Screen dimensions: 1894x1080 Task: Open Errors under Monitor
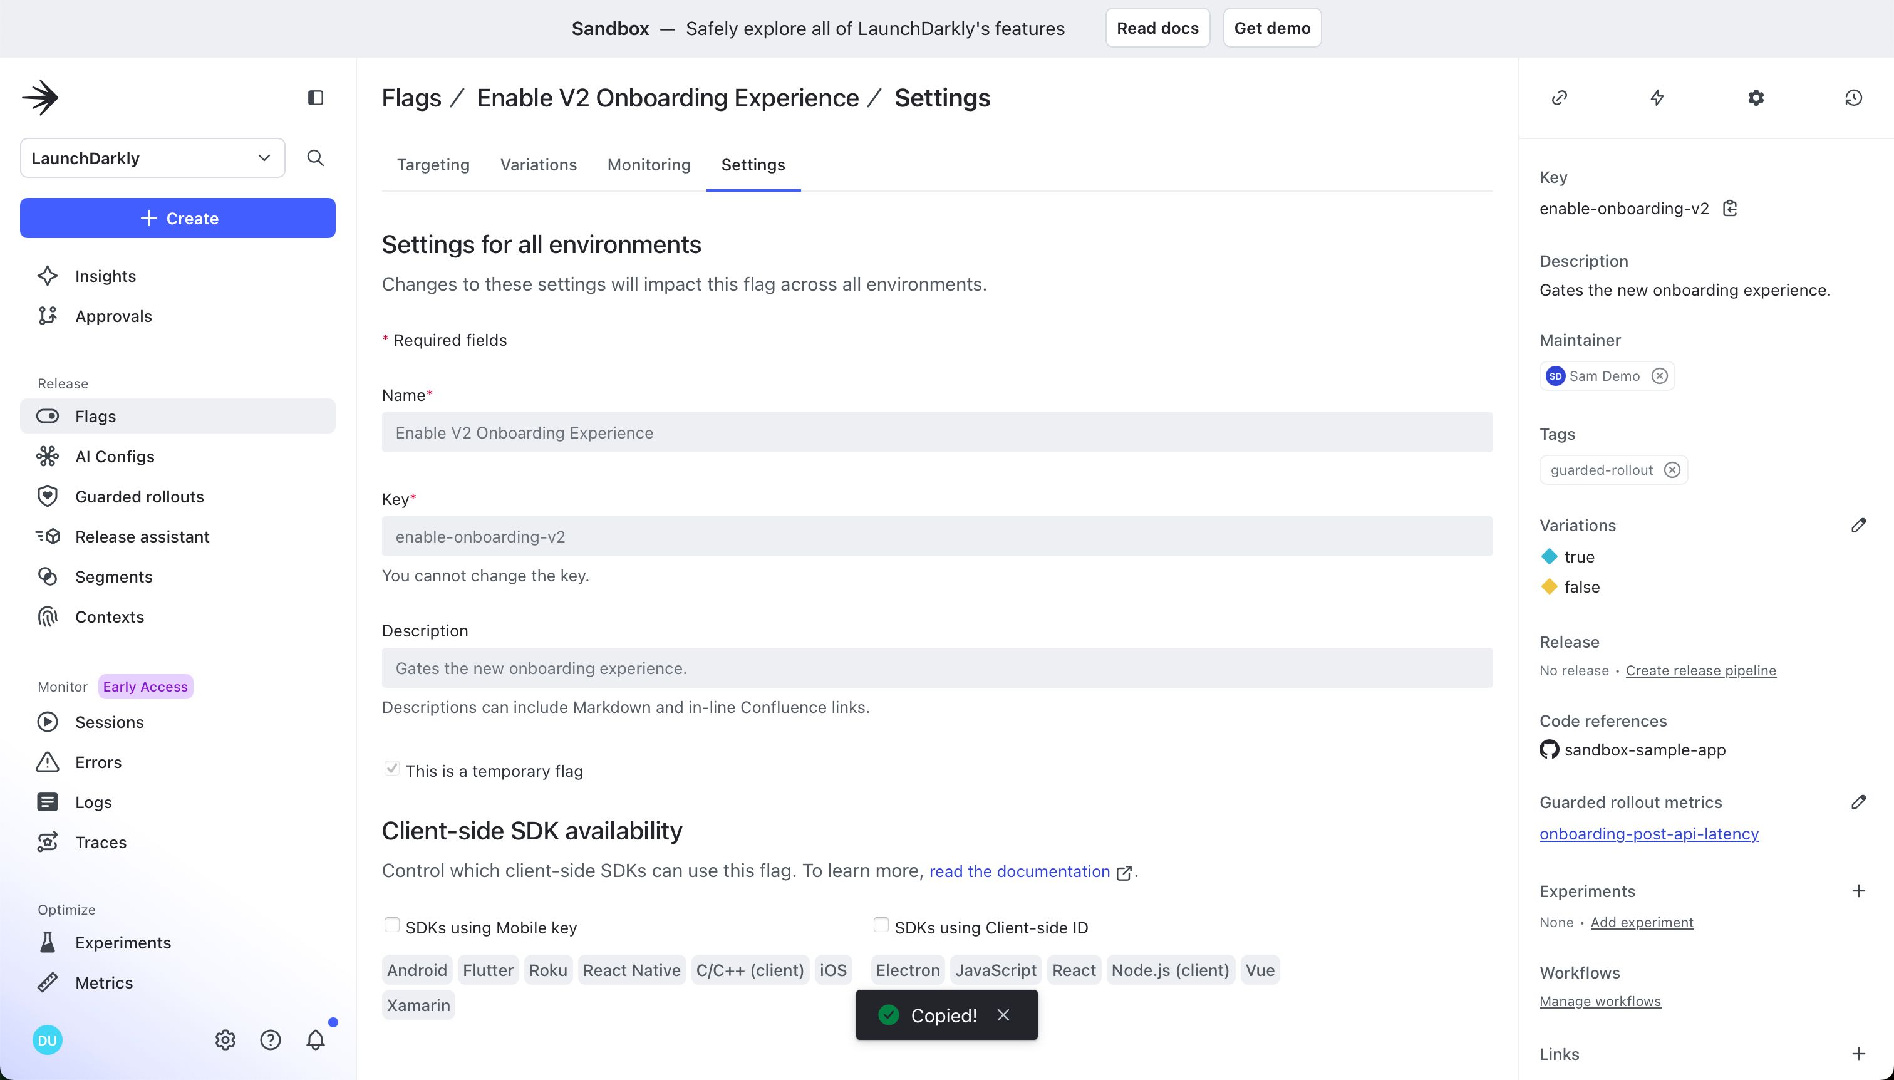pos(178,762)
